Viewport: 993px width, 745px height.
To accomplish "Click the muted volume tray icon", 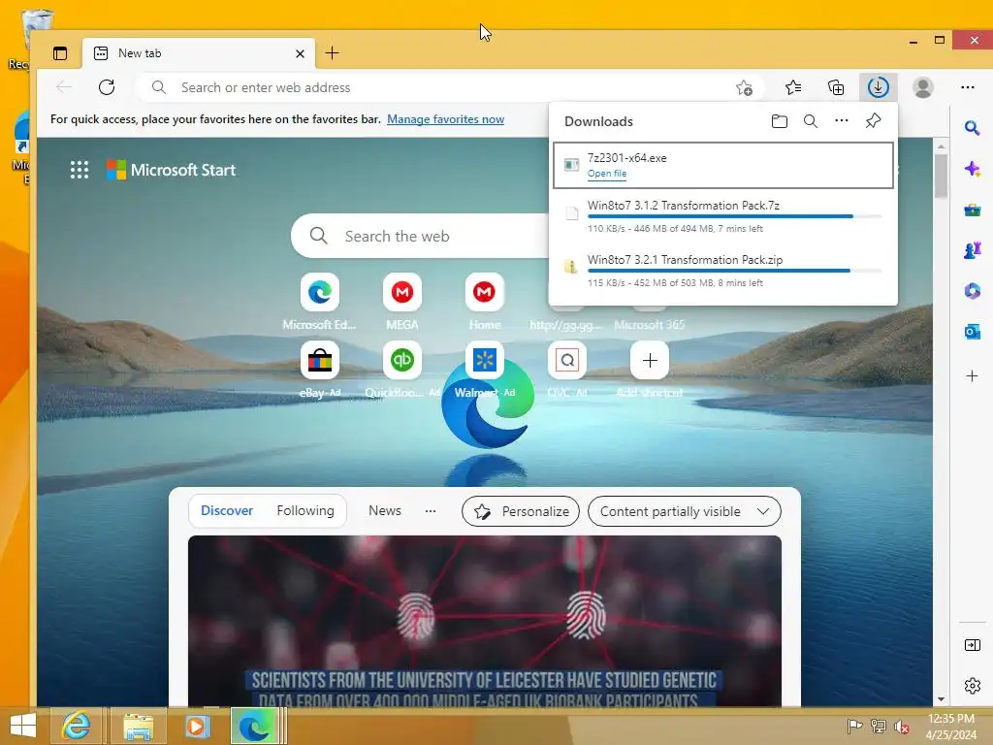I will coord(901,727).
